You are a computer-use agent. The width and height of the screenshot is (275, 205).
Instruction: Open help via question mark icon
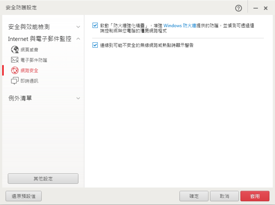(x=238, y=8)
